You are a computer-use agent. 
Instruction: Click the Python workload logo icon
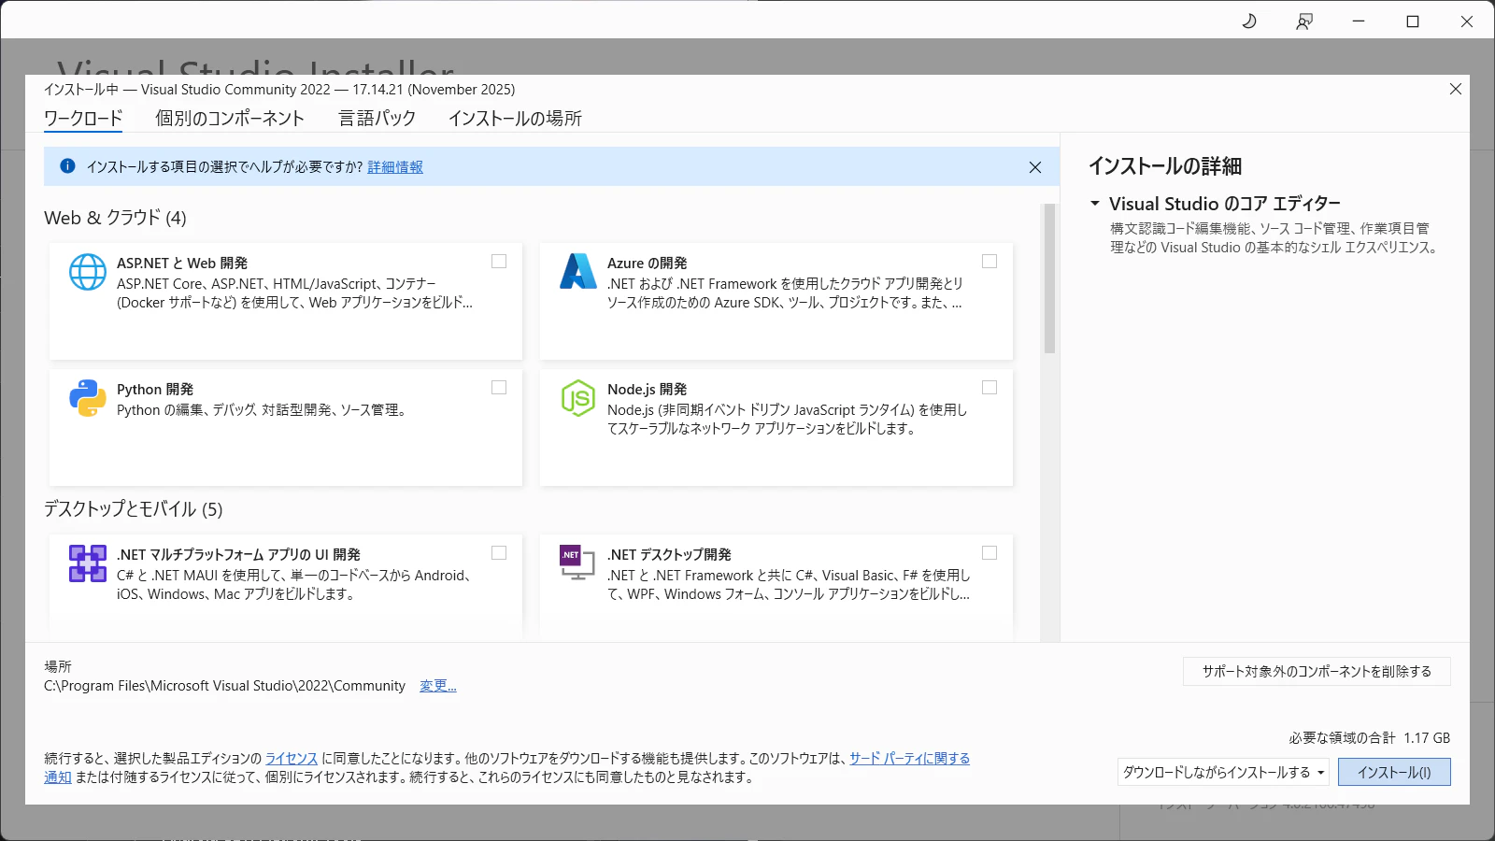click(88, 398)
